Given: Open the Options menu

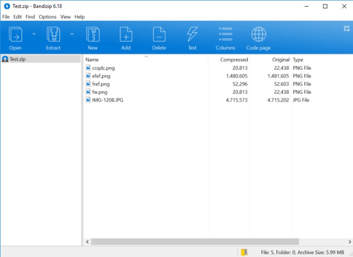Looking at the screenshot, I should click(48, 17).
